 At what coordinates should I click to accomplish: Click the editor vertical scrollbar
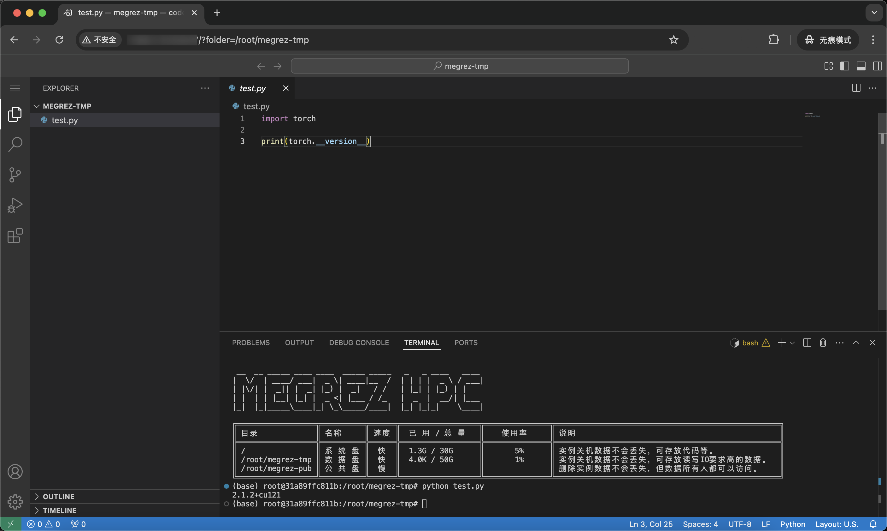click(x=882, y=215)
